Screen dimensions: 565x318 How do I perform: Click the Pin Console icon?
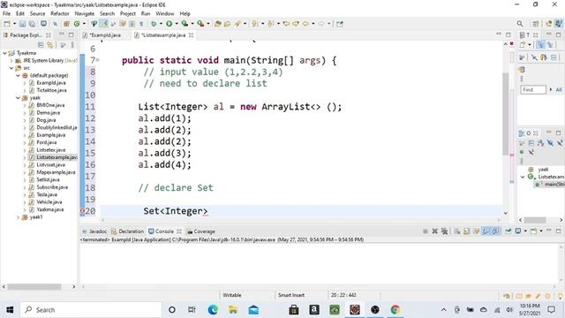coord(508,231)
